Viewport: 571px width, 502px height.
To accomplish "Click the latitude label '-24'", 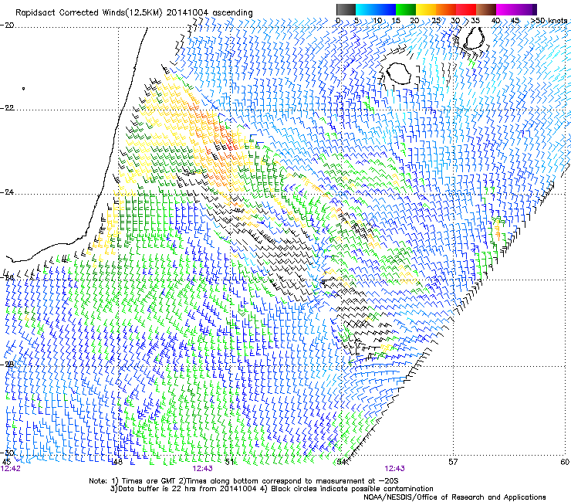I will [x=7, y=192].
